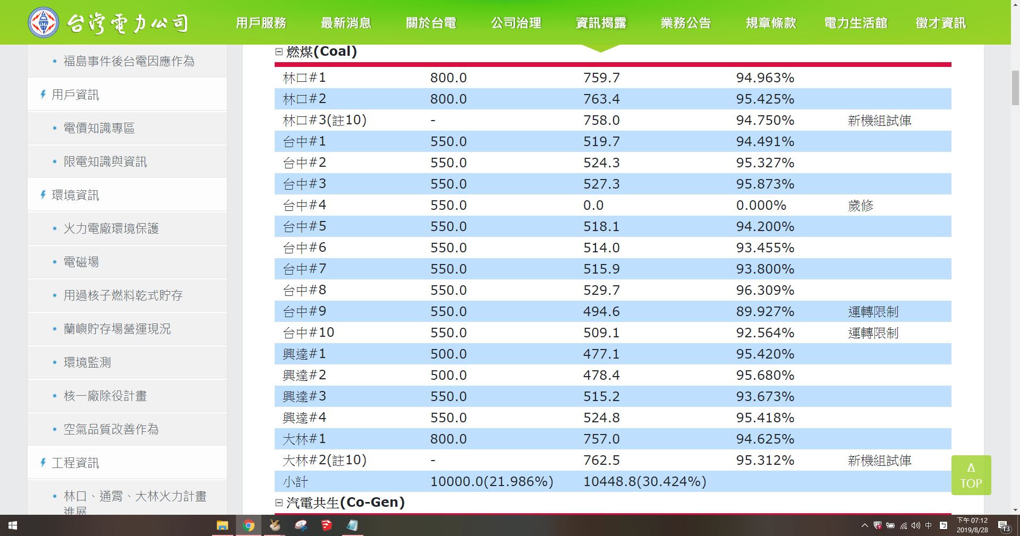Open the paint palette app in taskbar
Viewport: 1020px width, 536px height.
pyautogui.click(x=300, y=525)
